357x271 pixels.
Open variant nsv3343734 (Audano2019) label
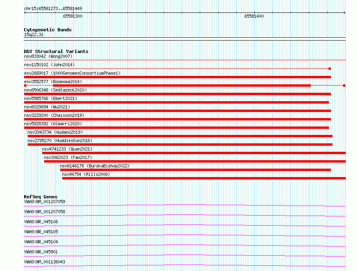point(55,132)
